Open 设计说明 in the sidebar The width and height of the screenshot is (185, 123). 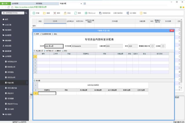point(10,109)
